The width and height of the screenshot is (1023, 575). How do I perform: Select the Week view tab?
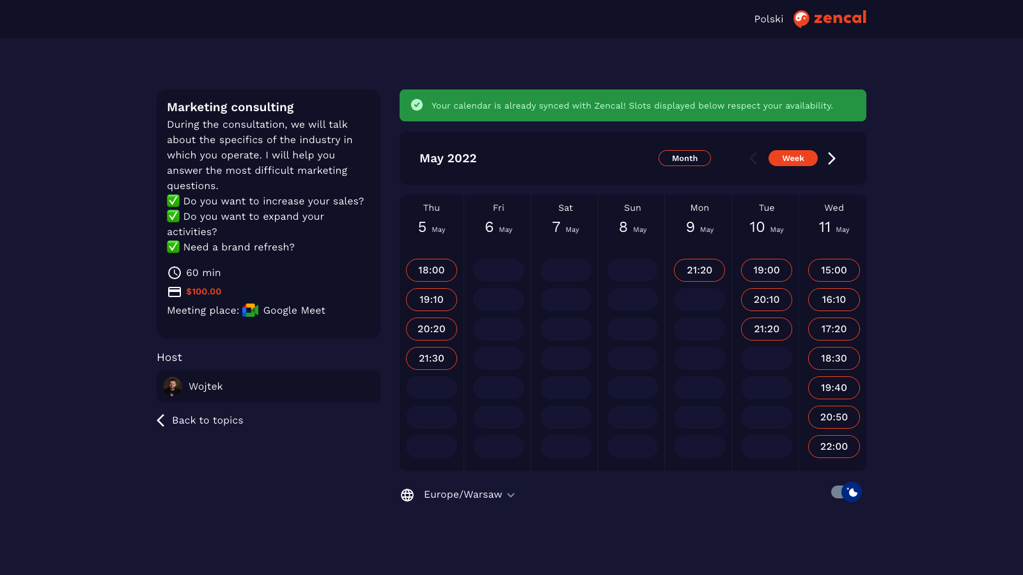[792, 158]
